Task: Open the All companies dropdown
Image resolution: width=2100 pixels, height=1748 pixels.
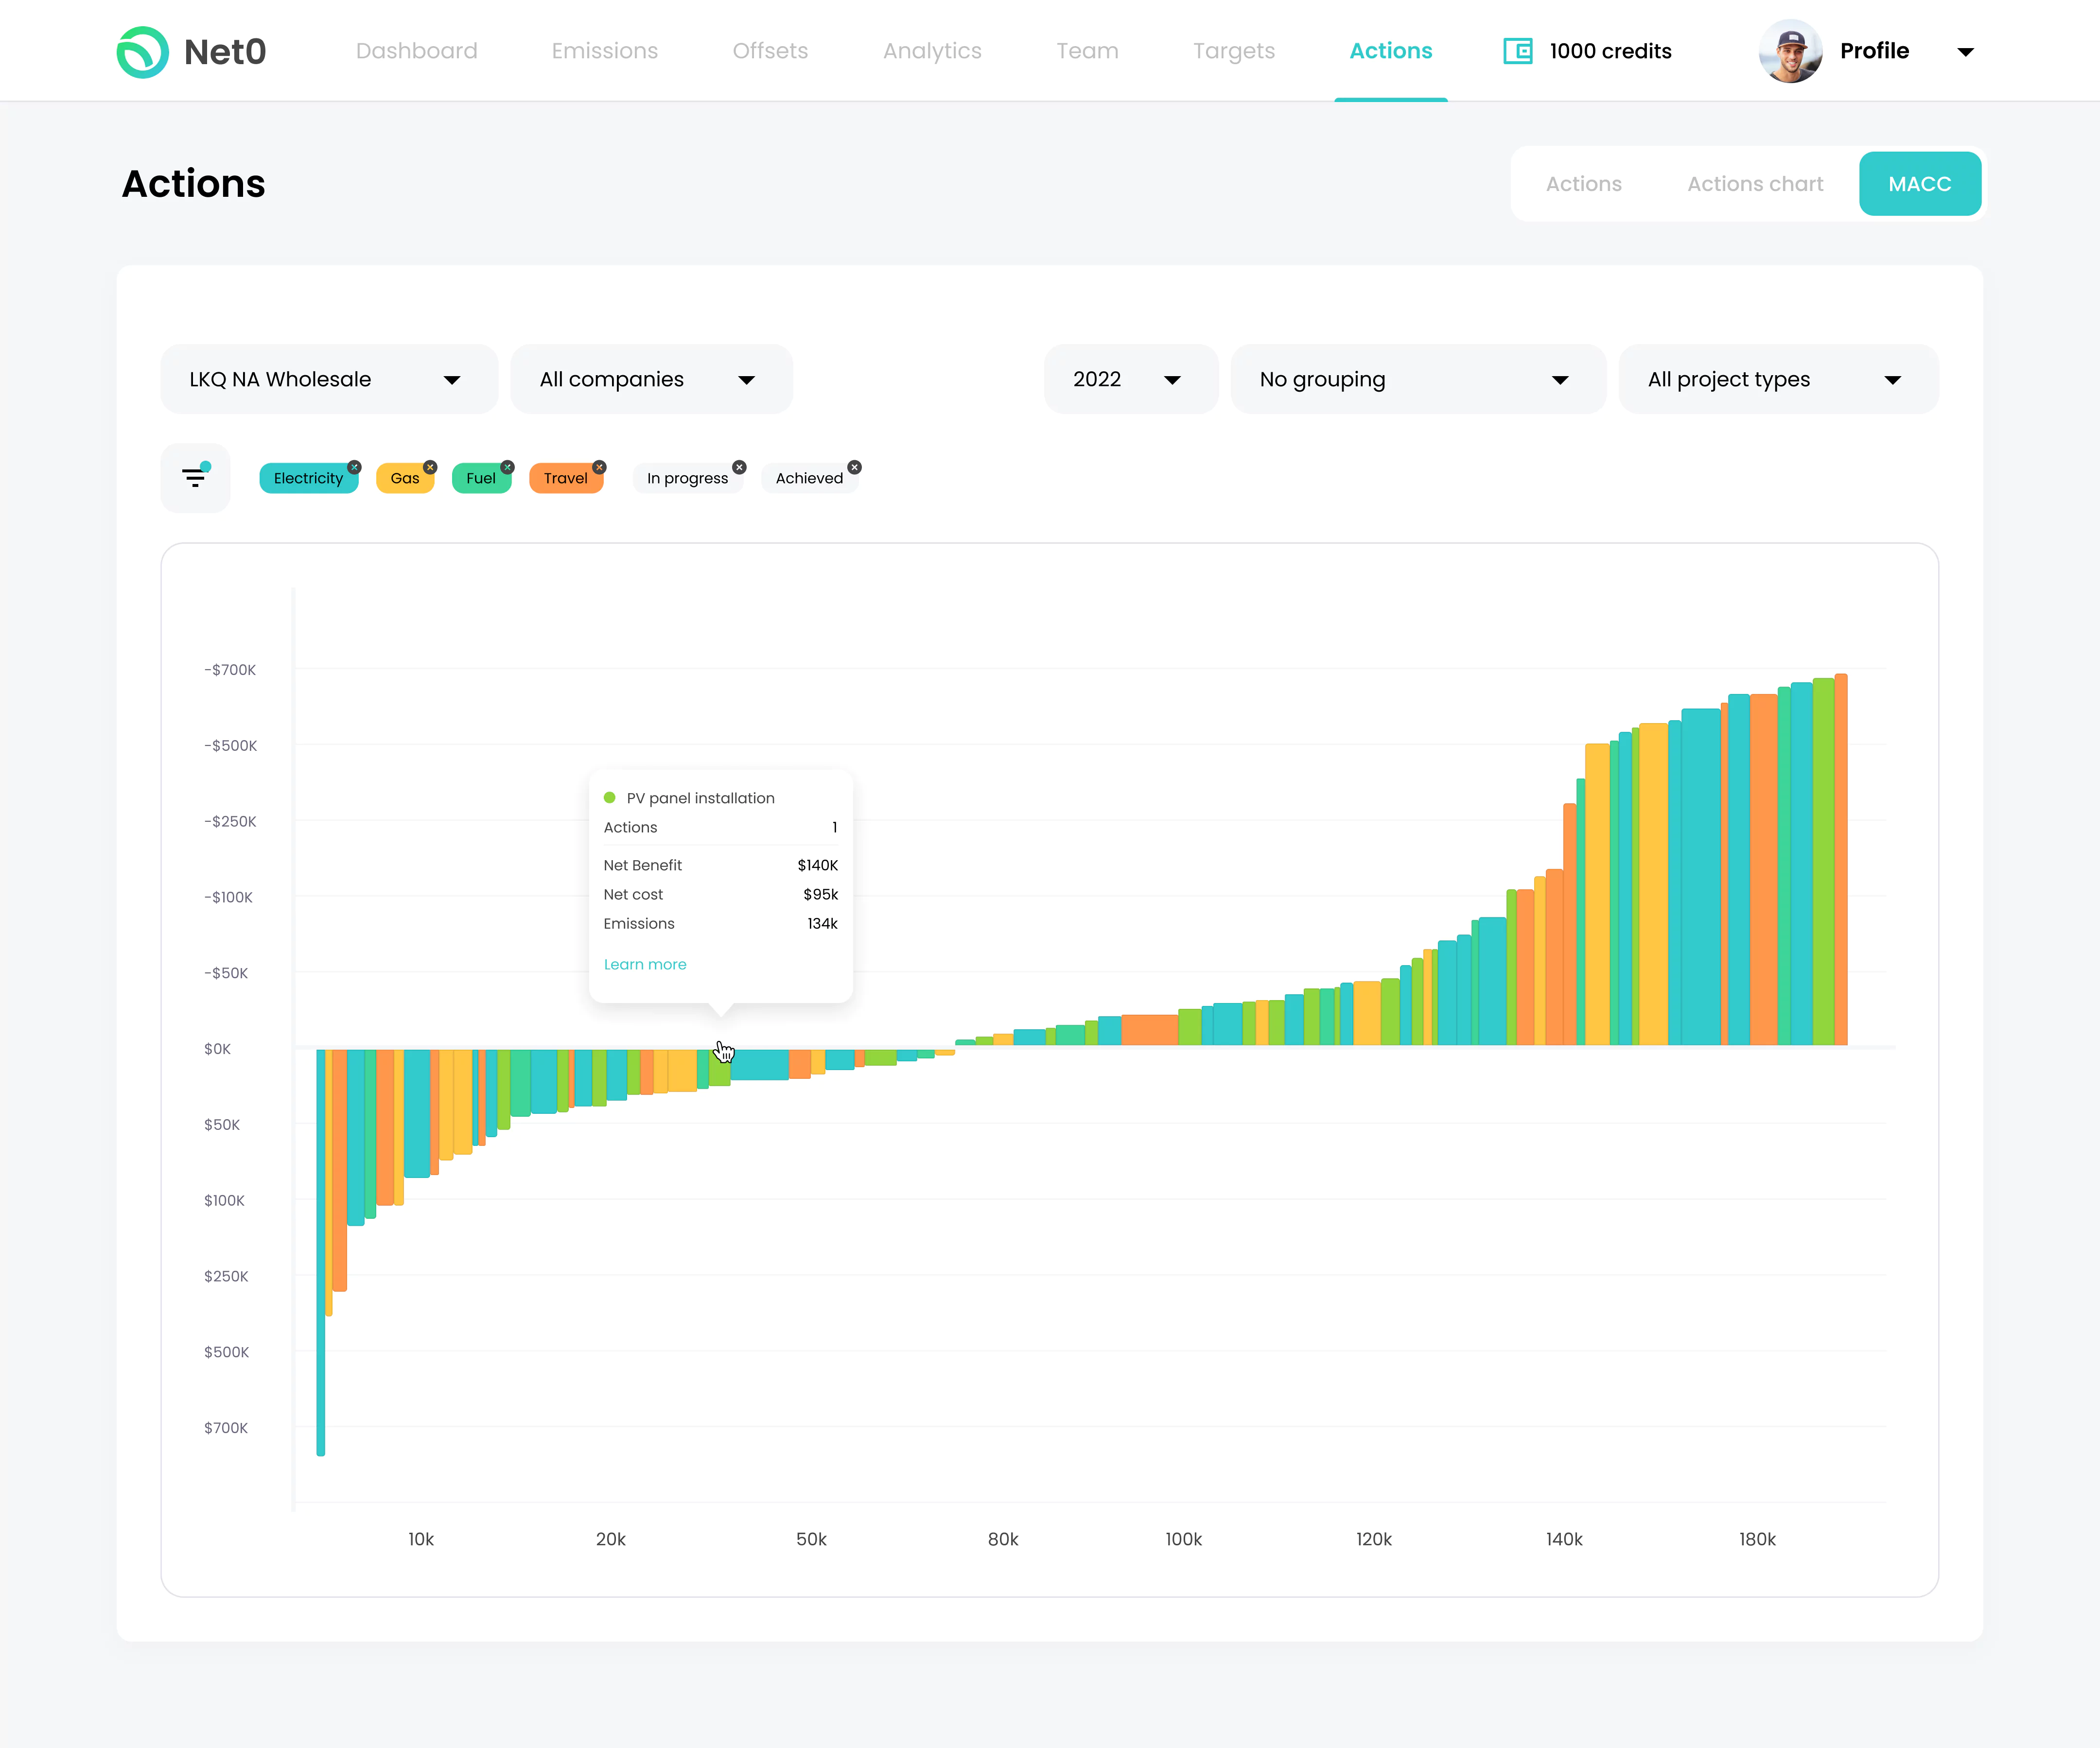Action: click(651, 379)
